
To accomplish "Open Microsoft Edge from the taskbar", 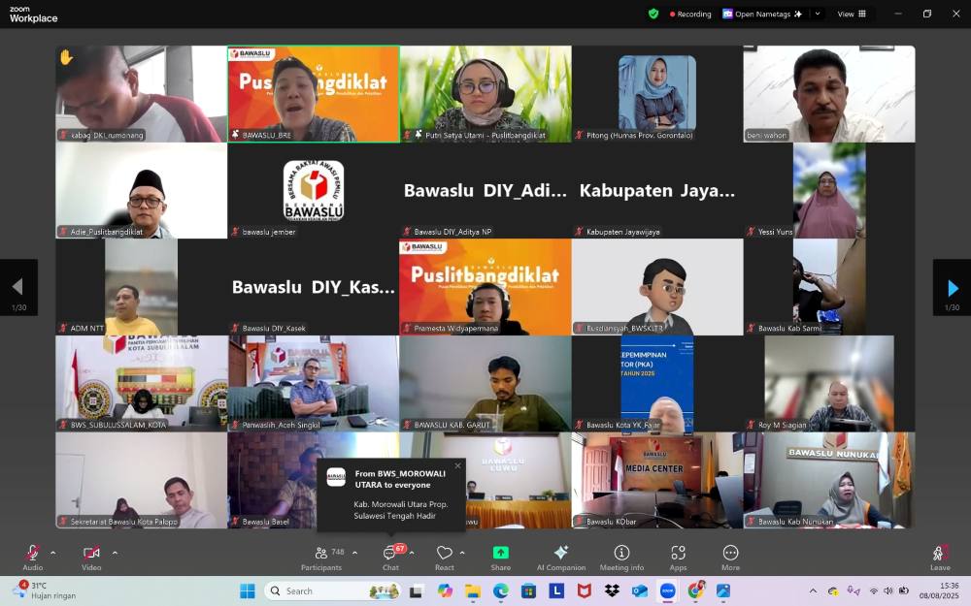I will coord(500,591).
